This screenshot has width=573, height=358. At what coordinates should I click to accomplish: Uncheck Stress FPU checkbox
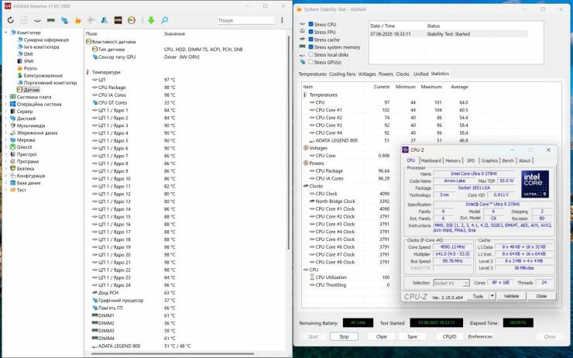(311, 32)
